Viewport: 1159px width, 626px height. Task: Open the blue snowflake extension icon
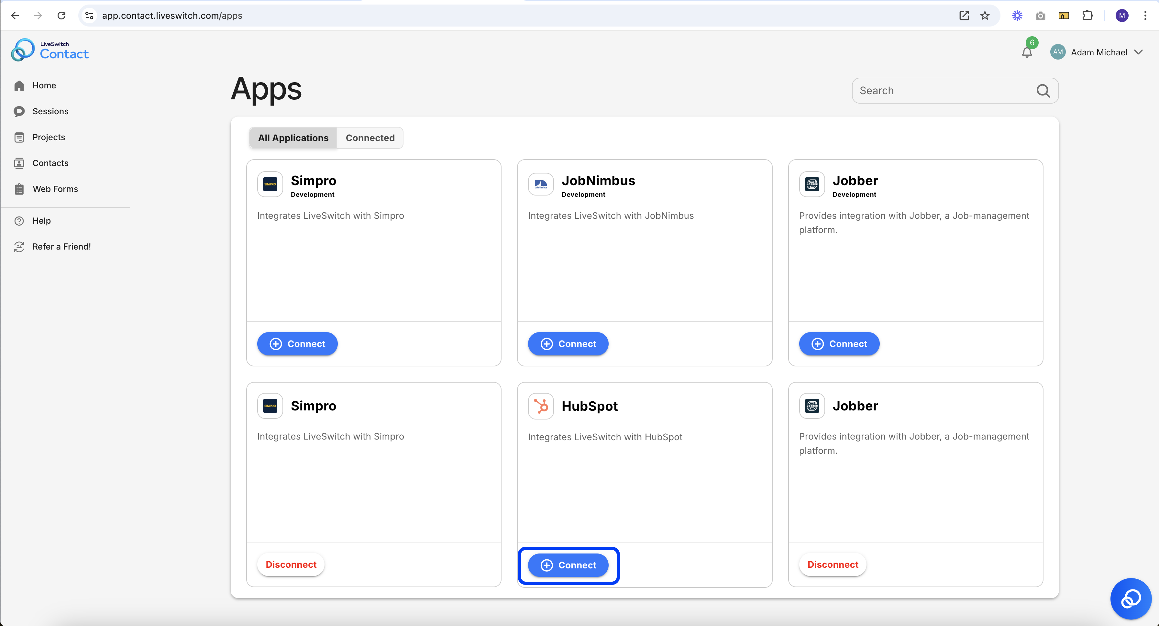coord(1017,15)
